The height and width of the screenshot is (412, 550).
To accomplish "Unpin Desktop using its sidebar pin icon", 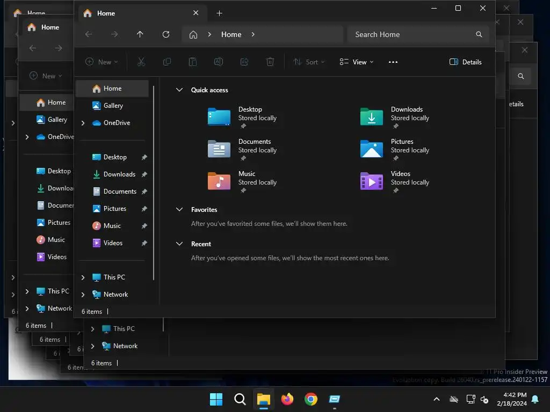I will click(144, 157).
